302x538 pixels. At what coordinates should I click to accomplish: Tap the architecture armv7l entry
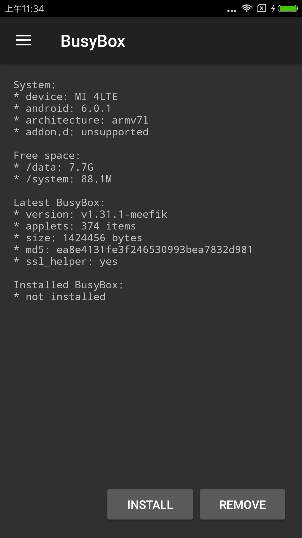81,120
